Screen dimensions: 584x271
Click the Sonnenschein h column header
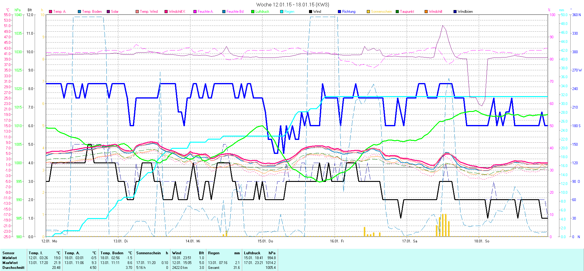(152, 253)
